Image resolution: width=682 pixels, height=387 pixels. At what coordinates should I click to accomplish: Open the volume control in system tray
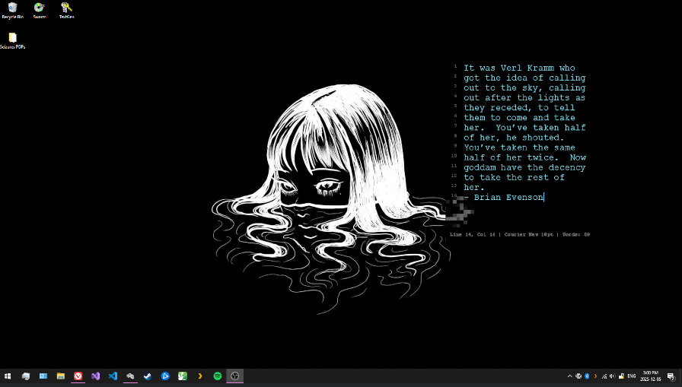613,376
